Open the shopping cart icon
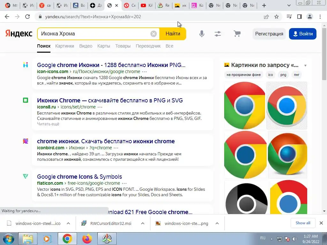The width and height of the screenshot is (327, 245). pyautogui.click(x=237, y=33)
